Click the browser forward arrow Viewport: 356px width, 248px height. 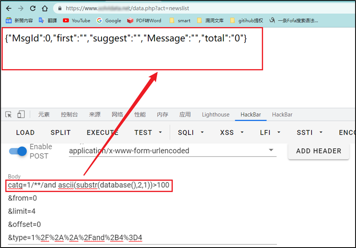(x=21, y=8)
